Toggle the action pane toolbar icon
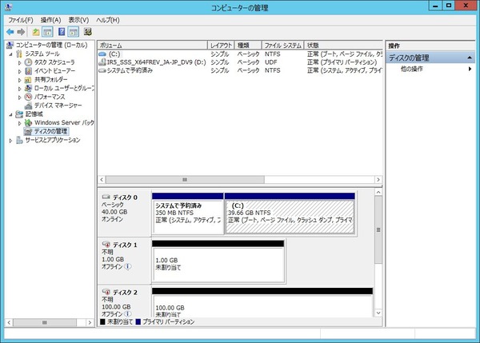The width and height of the screenshot is (480, 343). point(74,32)
